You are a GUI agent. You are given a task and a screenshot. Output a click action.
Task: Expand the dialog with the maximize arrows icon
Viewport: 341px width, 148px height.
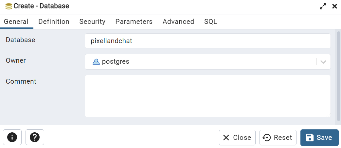[323, 6]
